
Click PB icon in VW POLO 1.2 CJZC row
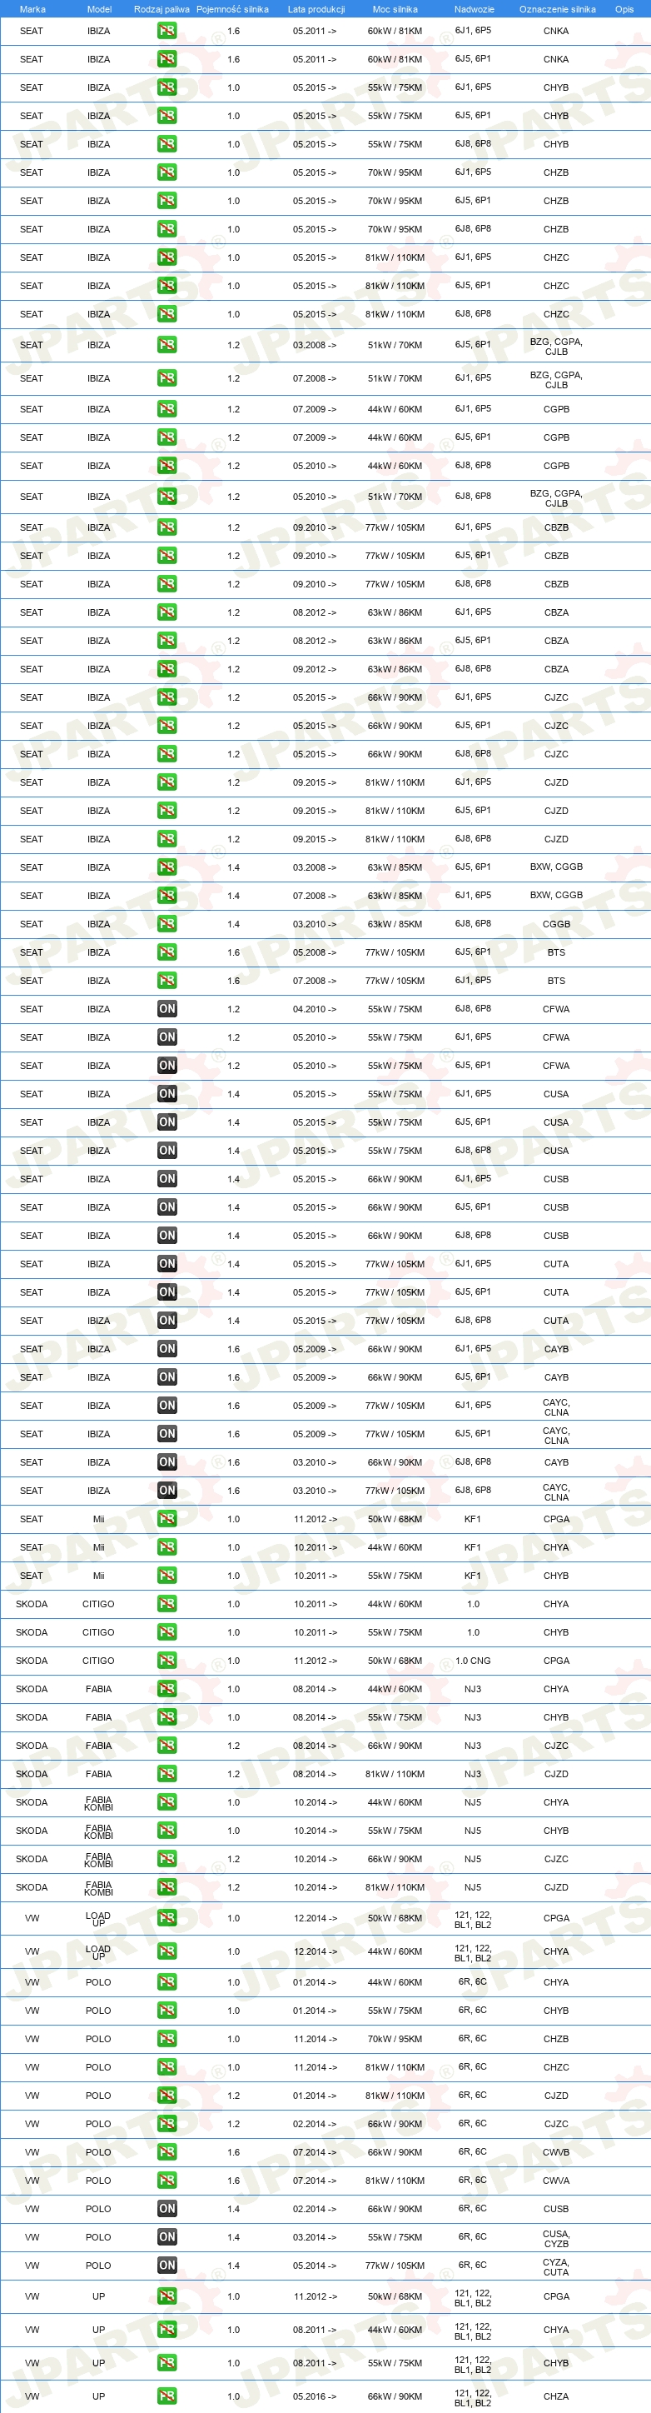pos(166,2124)
